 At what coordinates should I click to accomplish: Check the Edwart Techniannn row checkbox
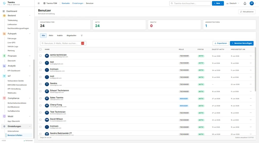[x=40, y=91]
